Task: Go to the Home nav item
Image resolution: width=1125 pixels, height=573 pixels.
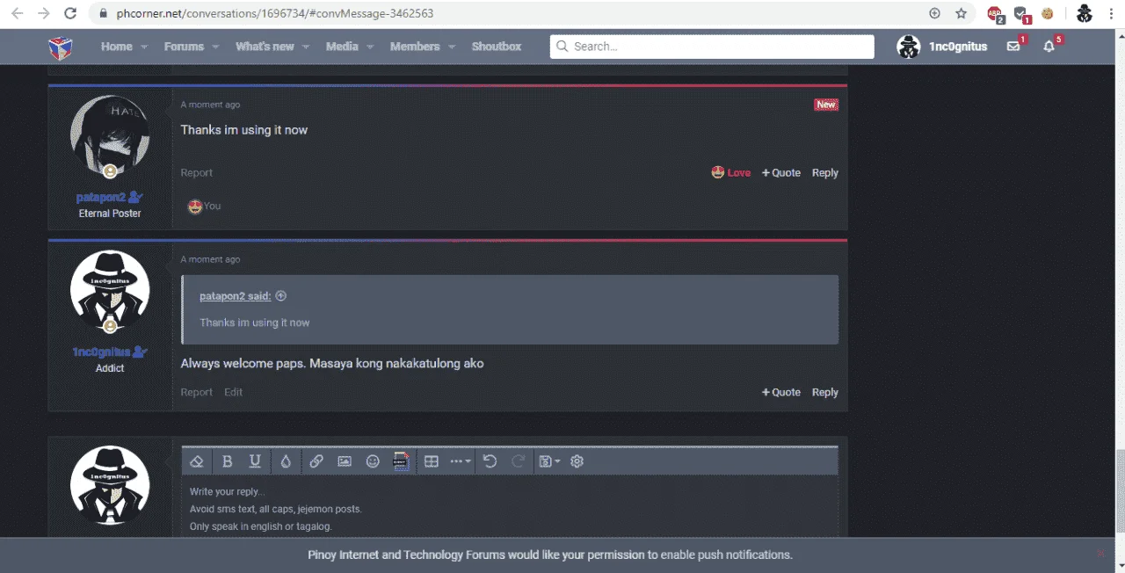Action: tap(116, 47)
